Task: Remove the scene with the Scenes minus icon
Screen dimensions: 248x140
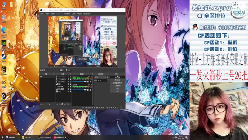Action: click(43, 104)
